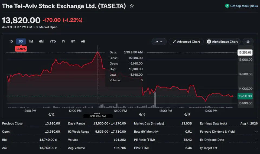Click the 1y Target Est label
Screen dimensions: 260x154
pos(209,148)
